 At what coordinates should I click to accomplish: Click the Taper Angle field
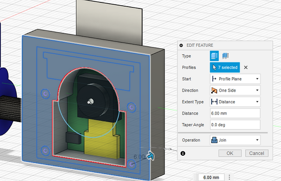point(235,125)
